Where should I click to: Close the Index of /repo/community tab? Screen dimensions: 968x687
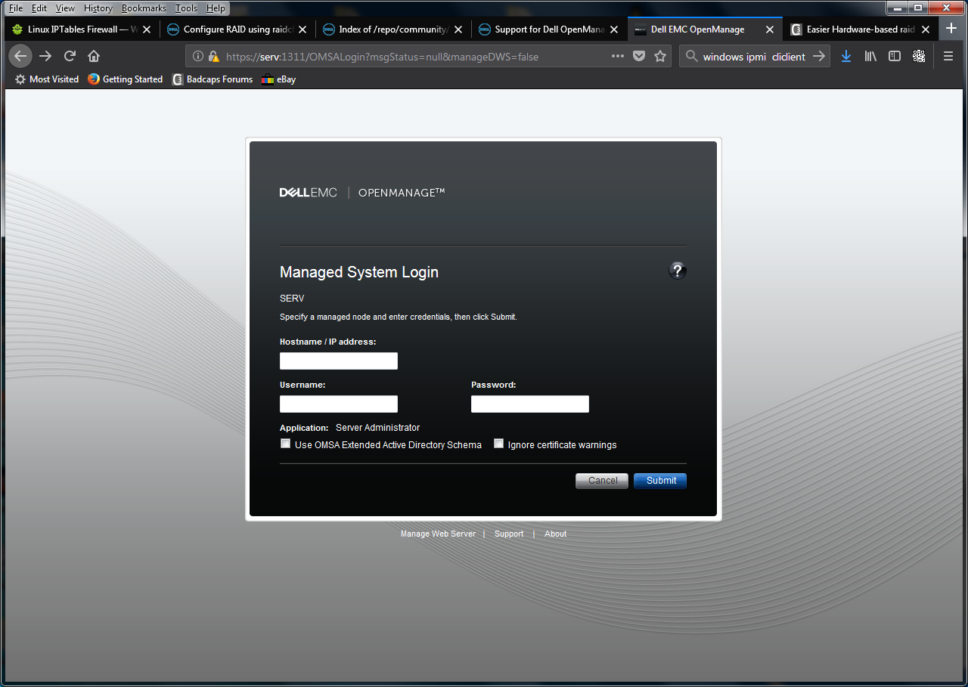(x=458, y=29)
